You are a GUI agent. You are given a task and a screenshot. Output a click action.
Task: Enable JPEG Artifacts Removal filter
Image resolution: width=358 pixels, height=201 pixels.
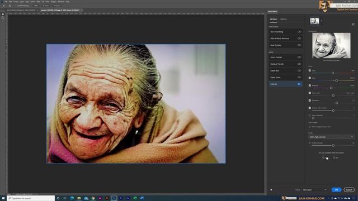point(299,39)
